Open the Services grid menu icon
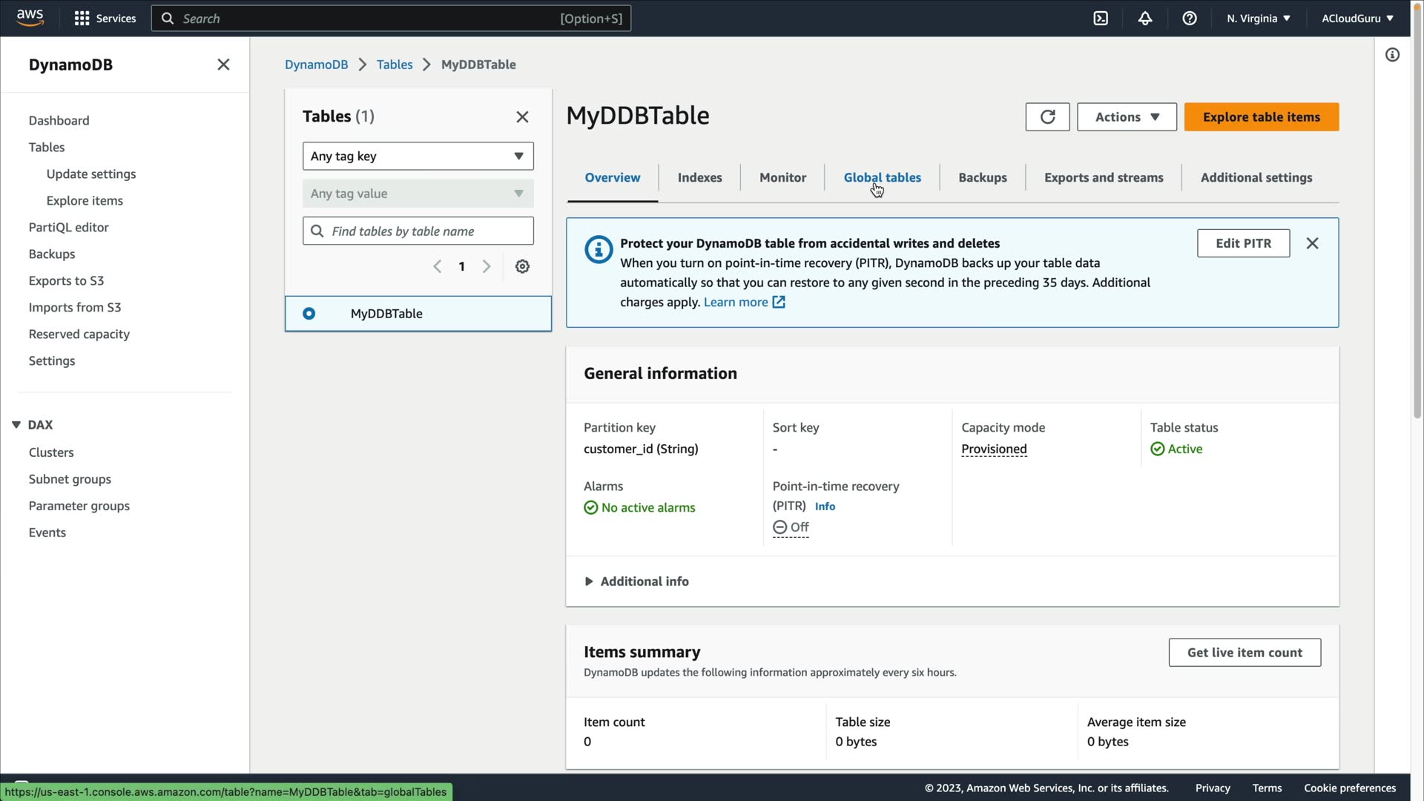1424x801 pixels. click(82, 19)
